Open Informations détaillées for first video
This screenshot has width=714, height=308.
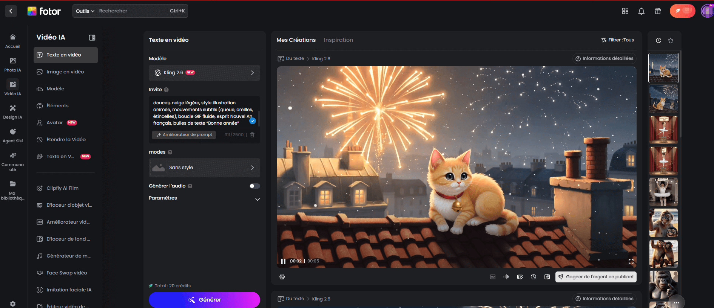click(604, 58)
